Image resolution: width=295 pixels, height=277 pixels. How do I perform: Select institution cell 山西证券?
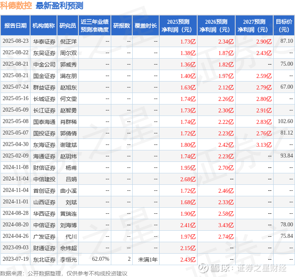pyautogui.click(x=44, y=202)
